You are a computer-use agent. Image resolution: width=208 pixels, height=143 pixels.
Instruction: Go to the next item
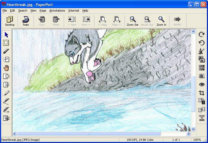(x=86, y=21)
